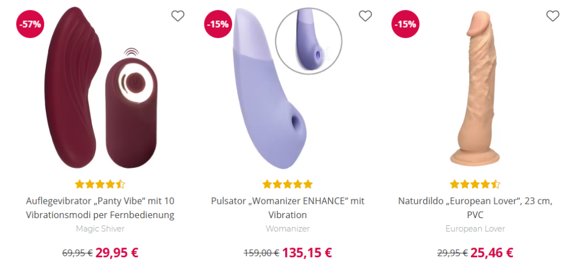Add the Panty Vibe product to wishlist

pos(177,16)
